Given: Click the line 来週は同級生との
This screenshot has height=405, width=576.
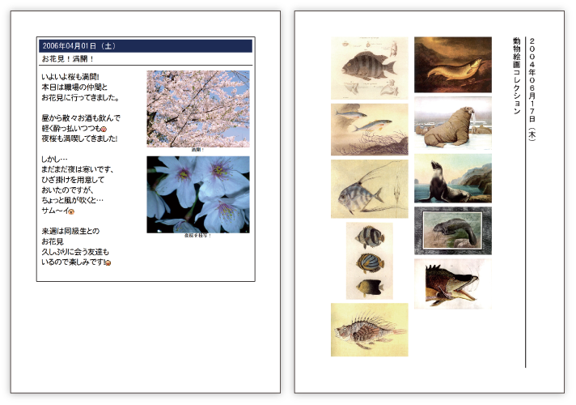Looking at the screenshot, I should 70,232.
